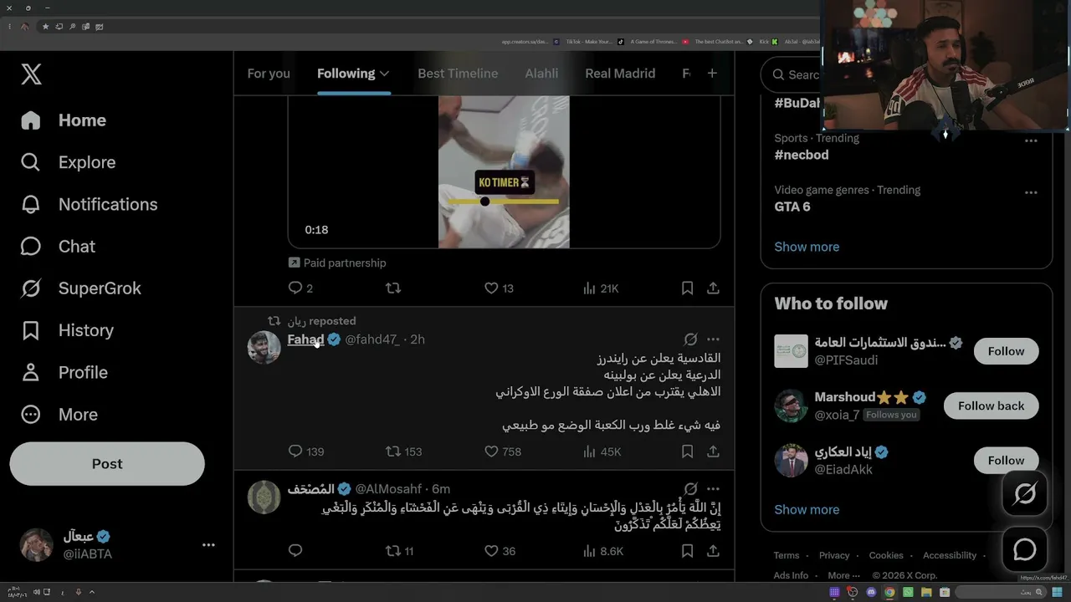View @AlMosahf post 8.6K views analytics
Image resolution: width=1071 pixels, height=602 pixels.
point(602,551)
